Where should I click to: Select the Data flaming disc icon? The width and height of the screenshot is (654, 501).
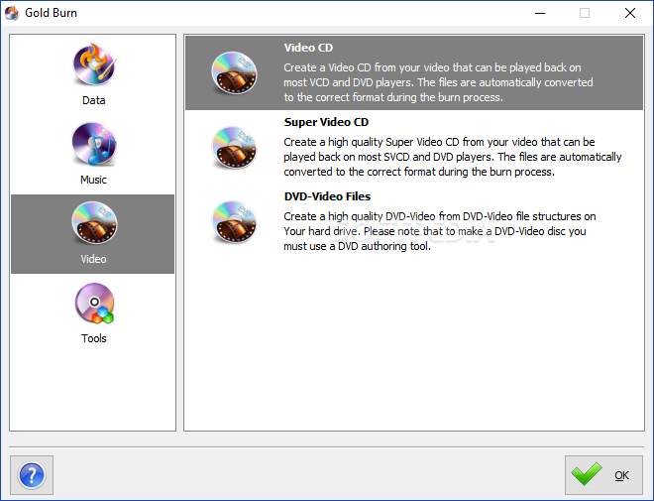pos(94,64)
